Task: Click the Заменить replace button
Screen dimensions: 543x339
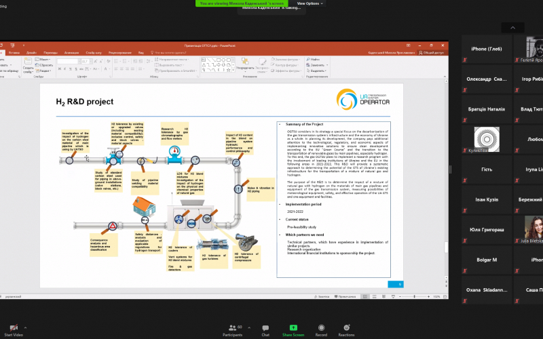Action: click(317, 65)
